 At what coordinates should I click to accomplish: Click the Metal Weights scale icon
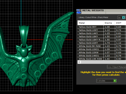click(x=79, y=11)
